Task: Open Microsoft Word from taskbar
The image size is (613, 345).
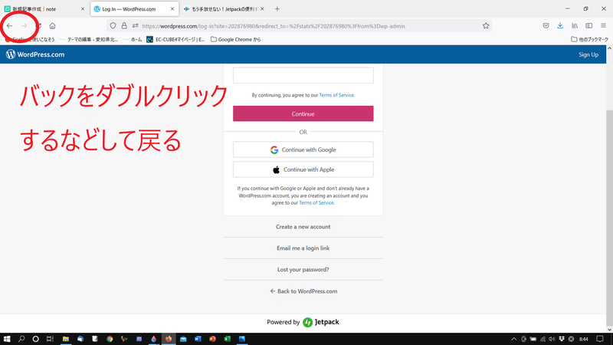Action: (x=198, y=339)
